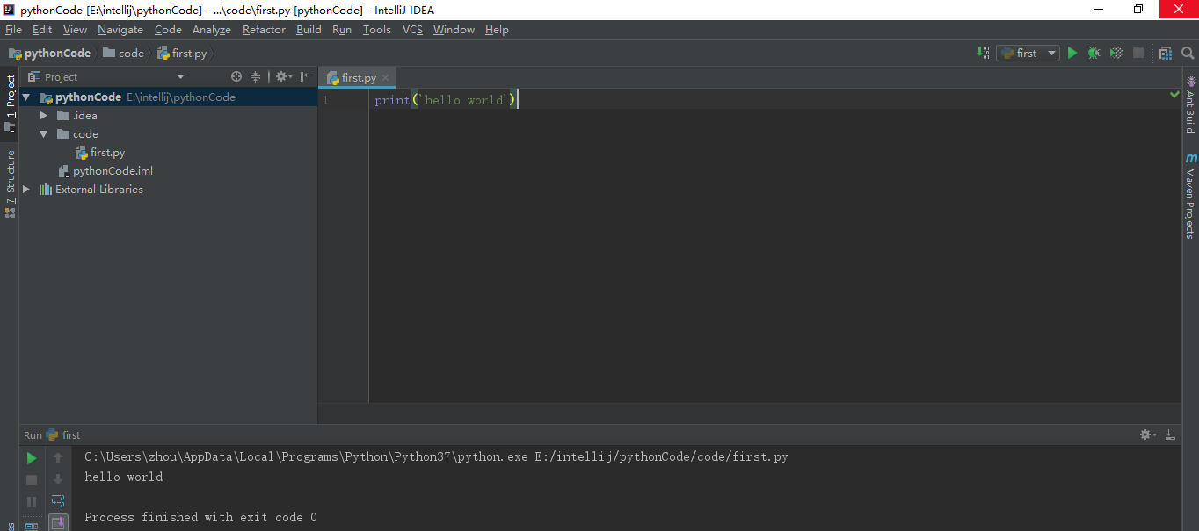Open the 'first' run configuration dropdown
Screen dimensions: 1199x531
click(x=1028, y=53)
